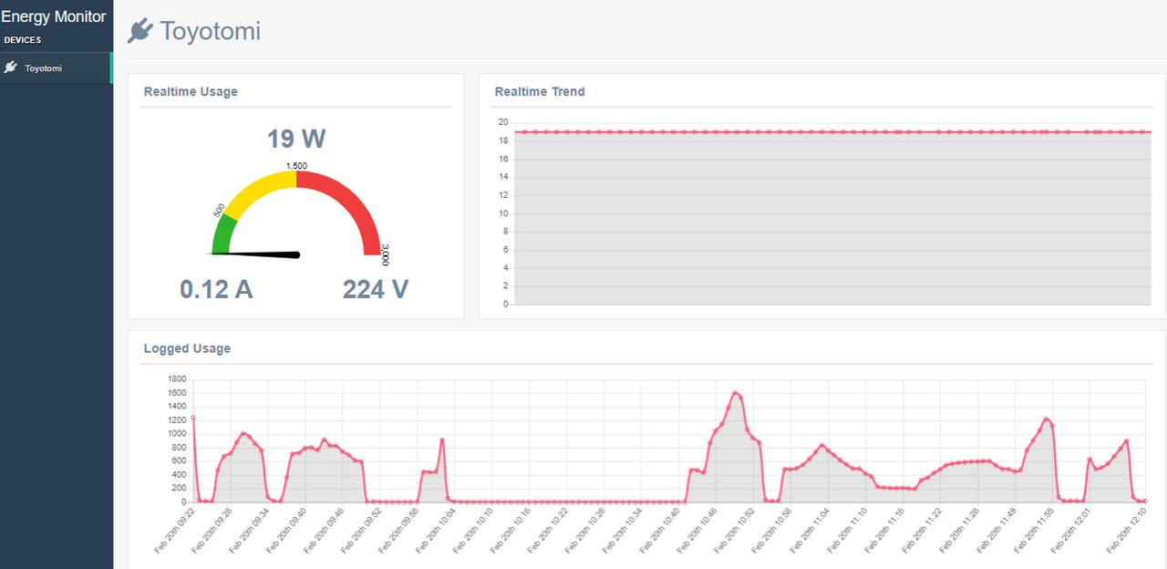The width and height of the screenshot is (1167, 569).
Task: Click the 'Feb 20th 11:04' axis label
Action: [810, 531]
